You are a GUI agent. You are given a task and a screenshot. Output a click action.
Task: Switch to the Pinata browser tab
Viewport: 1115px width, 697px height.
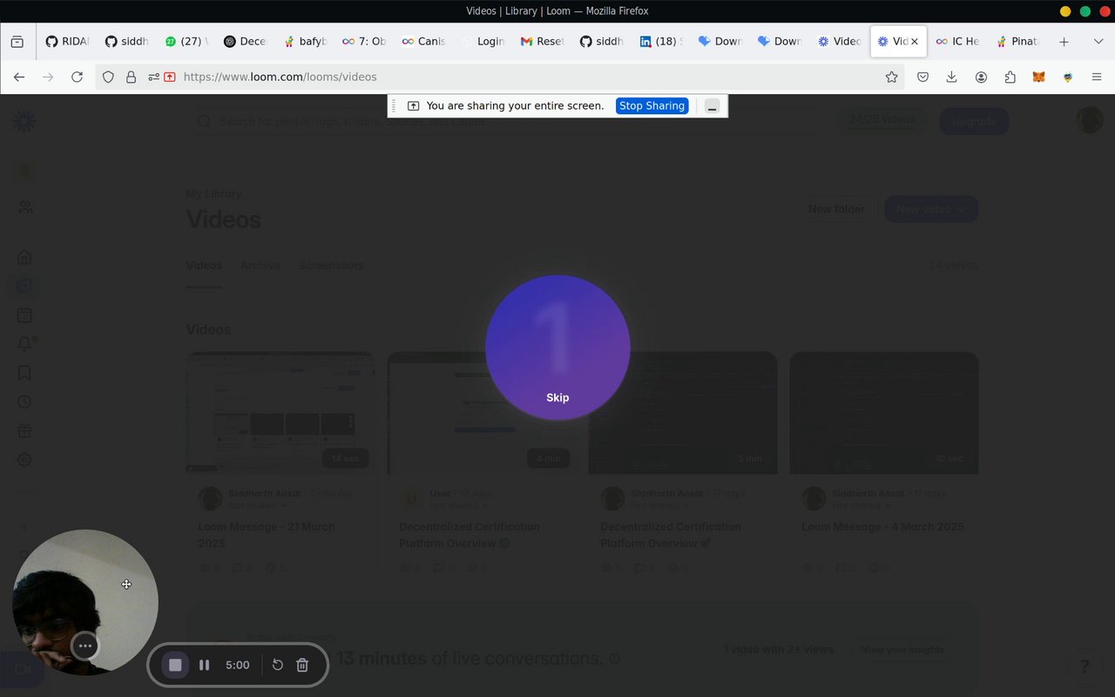pyautogui.click(x=1017, y=41)
